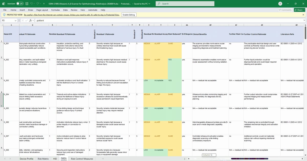Add a new sheet with plus icon

tap(103, 159)
